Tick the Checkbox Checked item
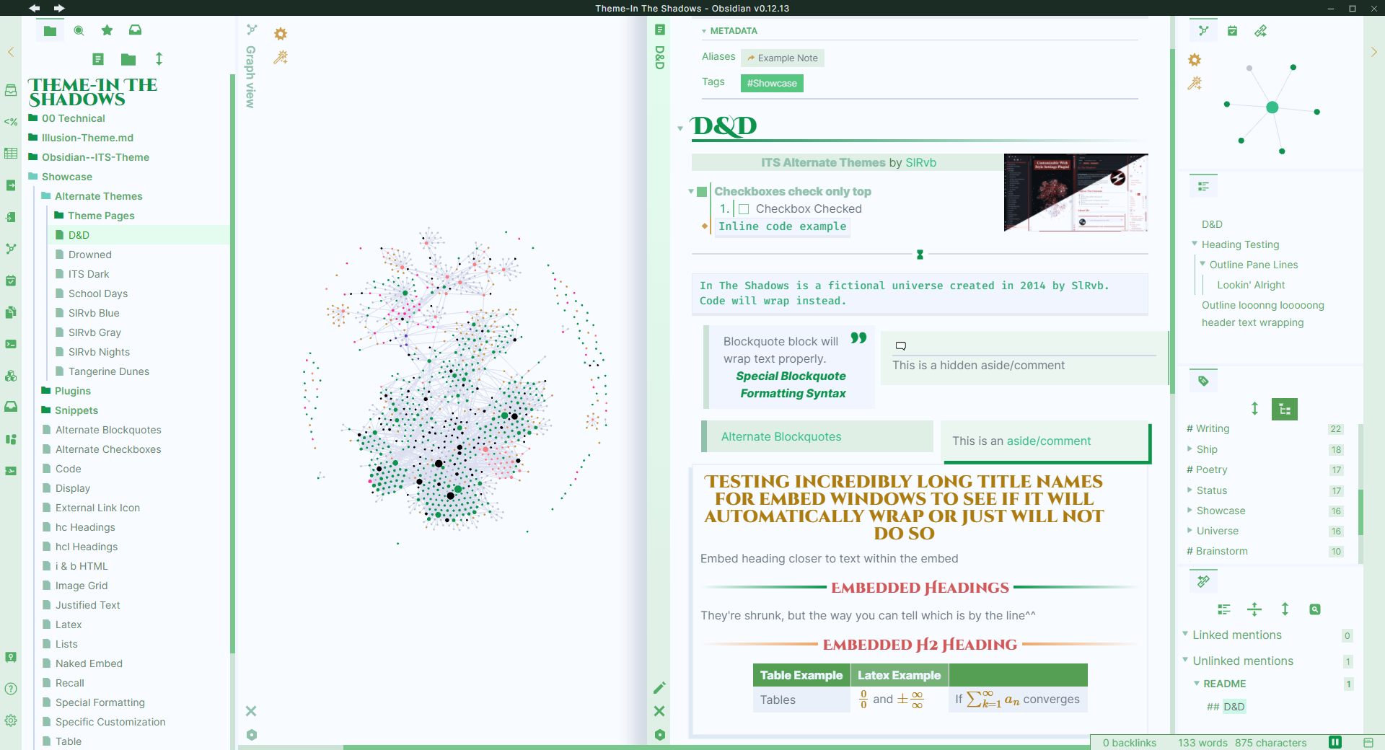1385x750 pixels. tap(744, 209)
